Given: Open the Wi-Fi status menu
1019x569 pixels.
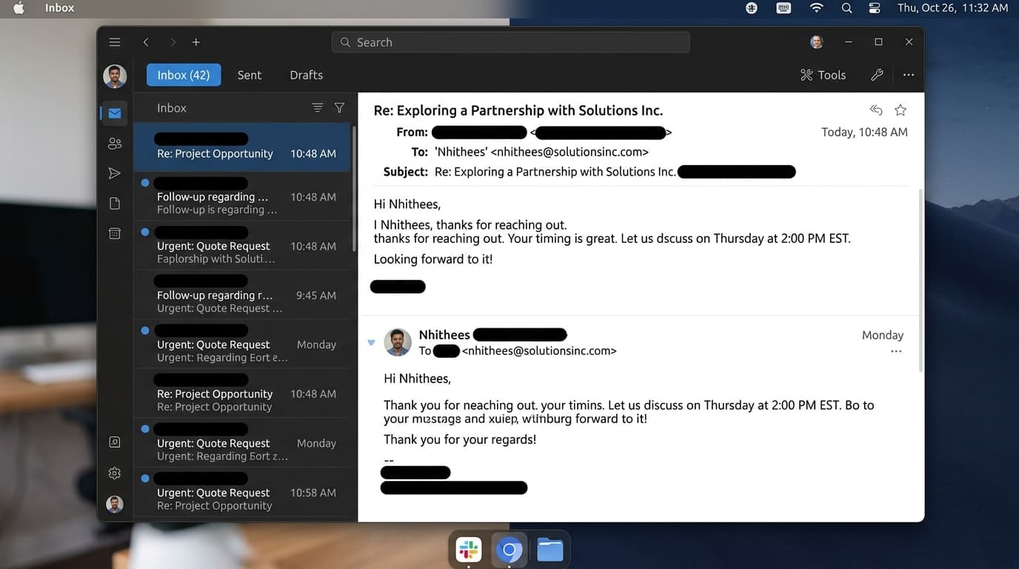Looking at the screenshot, I should [816, 8].
